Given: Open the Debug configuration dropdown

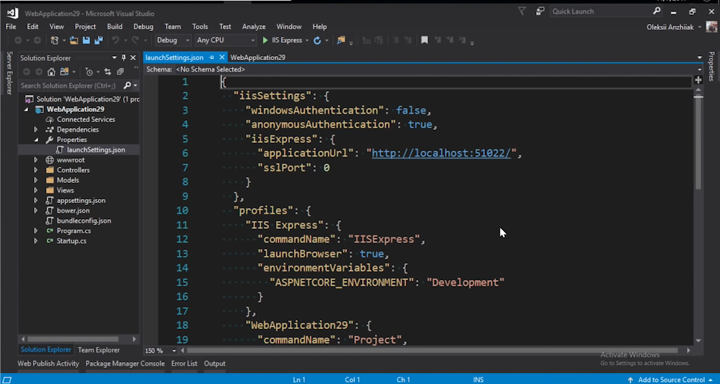Looking at the screenshot, I should [x=173, y=40].
